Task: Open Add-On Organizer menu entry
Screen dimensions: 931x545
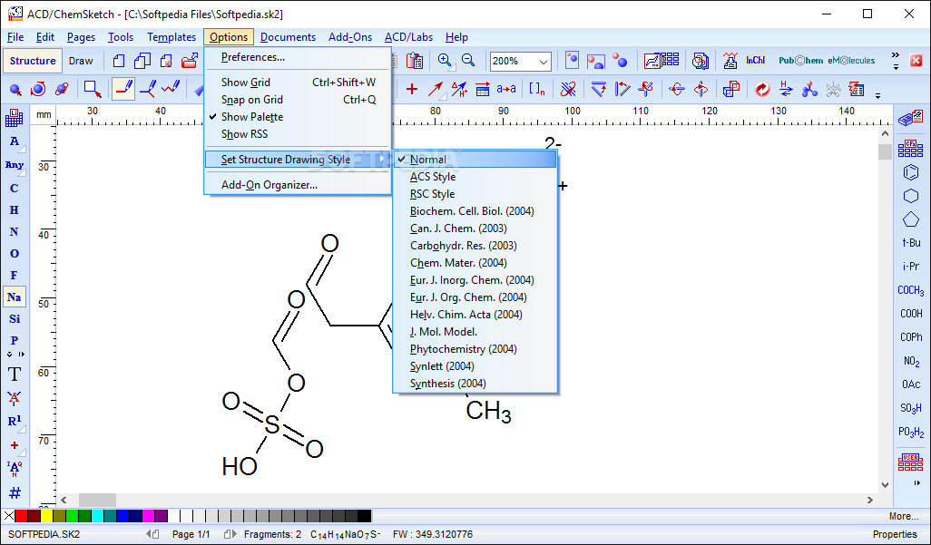Action: (x=298, y=185)
